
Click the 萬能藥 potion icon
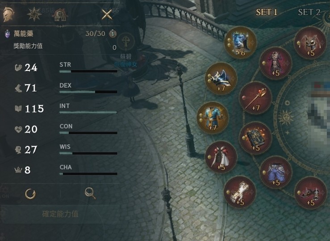(x=7, y=33)
